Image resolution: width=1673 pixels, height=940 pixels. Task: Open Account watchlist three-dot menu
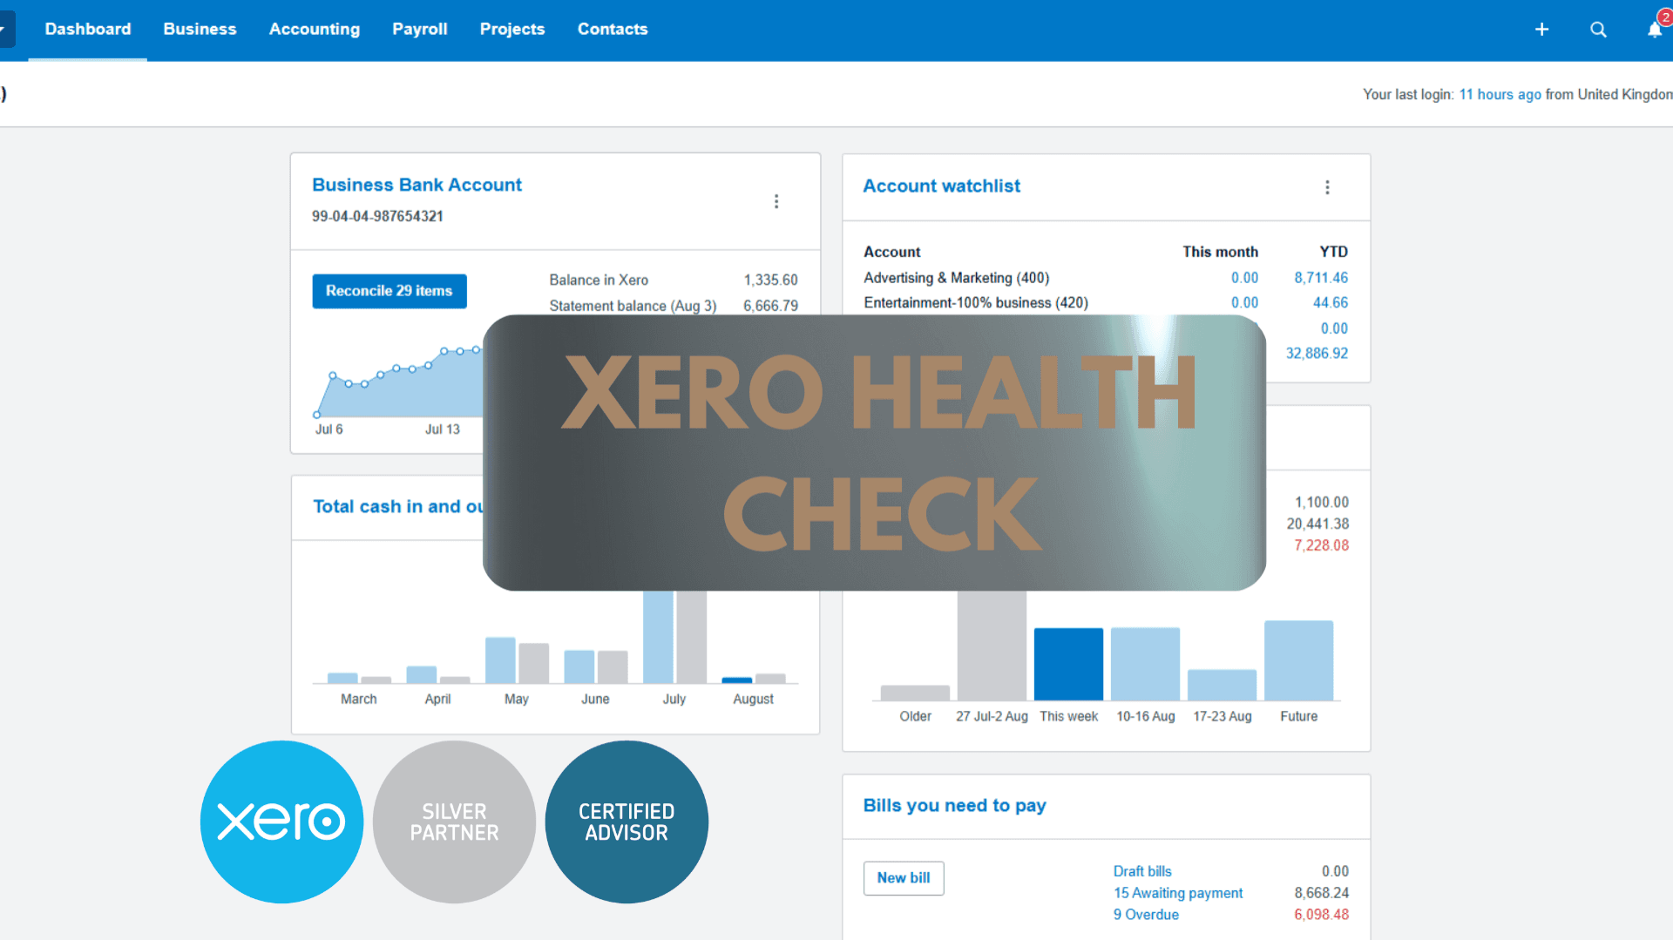(x=1327, y=187)
